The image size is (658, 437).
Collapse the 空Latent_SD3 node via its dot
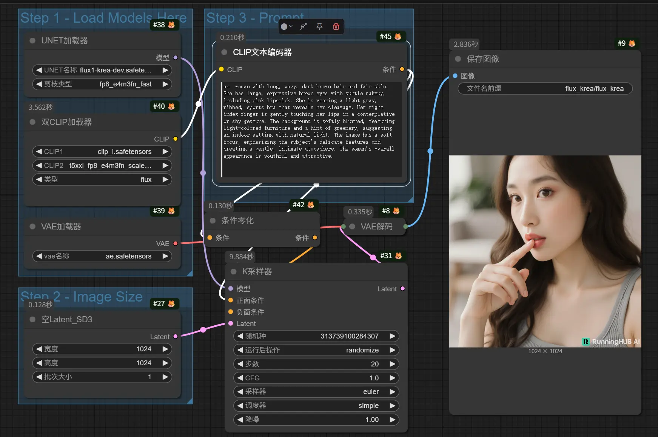pos(32,319)
